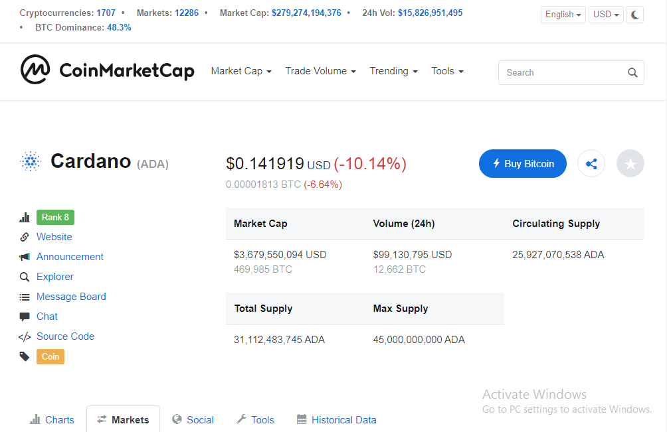Click the search magnifier icon
This screenshot has width=667, height=432.
tap(632, 72)
